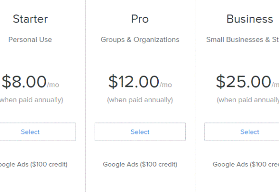This screenshot has width=279, height=192.
Task: Click the /mo label beside $12.00
Action: 166,85
